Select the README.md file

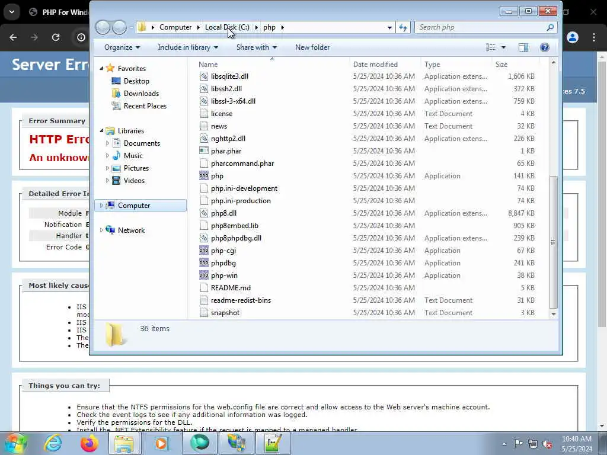coord(231,287)
